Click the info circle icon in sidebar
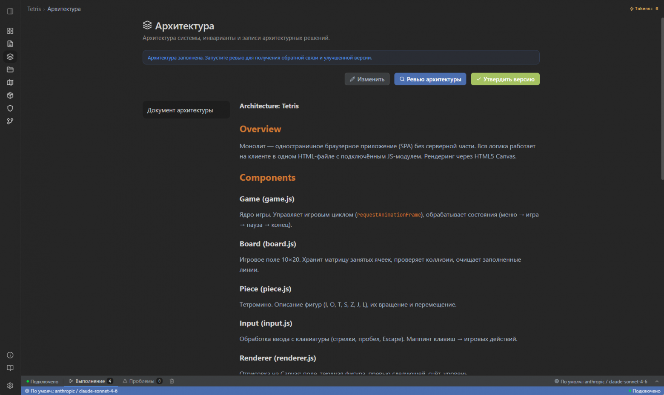 (x=10, y=355)
